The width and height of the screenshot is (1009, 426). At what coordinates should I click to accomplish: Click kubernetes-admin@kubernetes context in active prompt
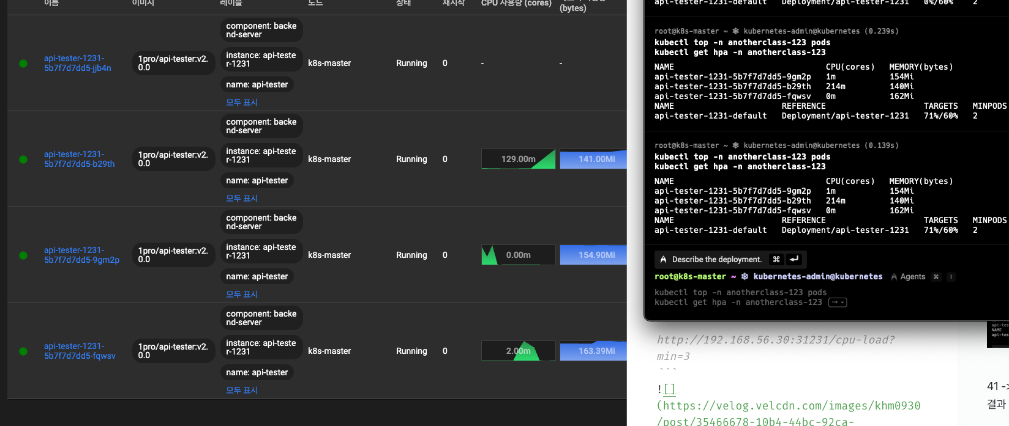(818, 276)
